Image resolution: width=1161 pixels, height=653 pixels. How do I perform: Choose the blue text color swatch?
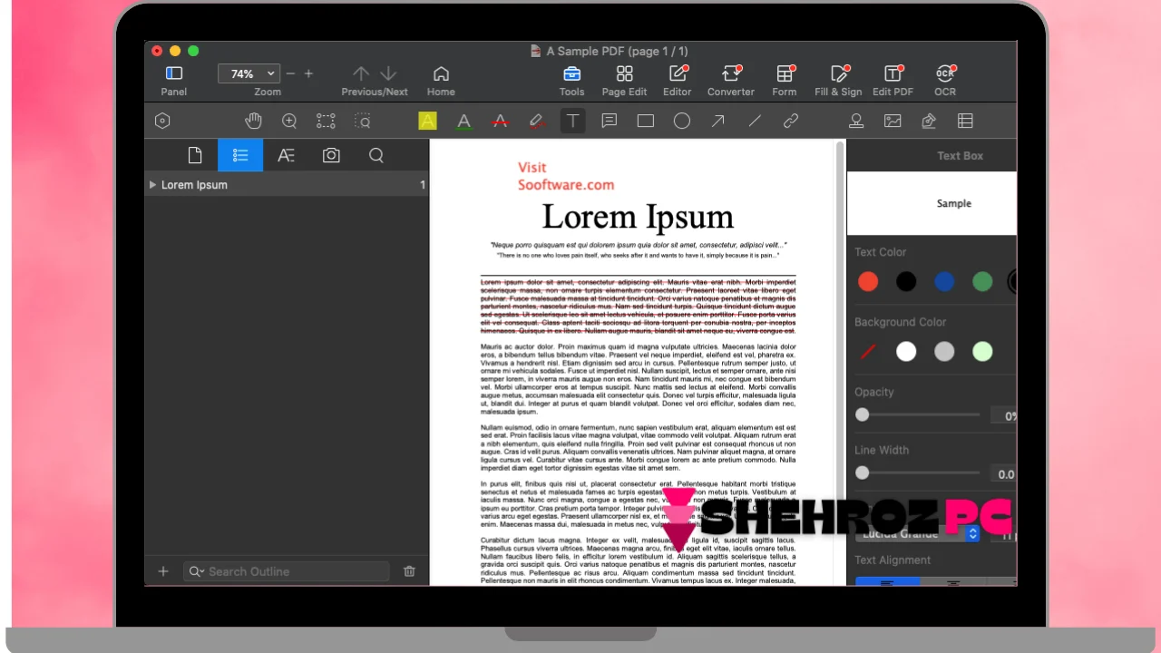(944, 281)
